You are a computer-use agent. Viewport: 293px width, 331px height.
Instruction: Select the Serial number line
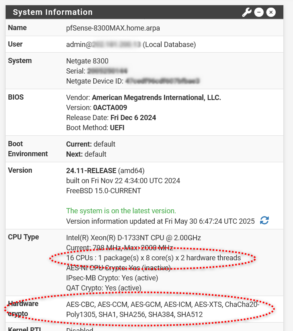(97, 71)
